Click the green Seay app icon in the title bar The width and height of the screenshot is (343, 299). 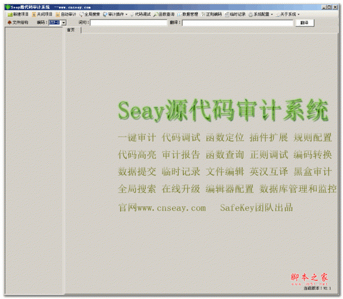click(8, 7)
